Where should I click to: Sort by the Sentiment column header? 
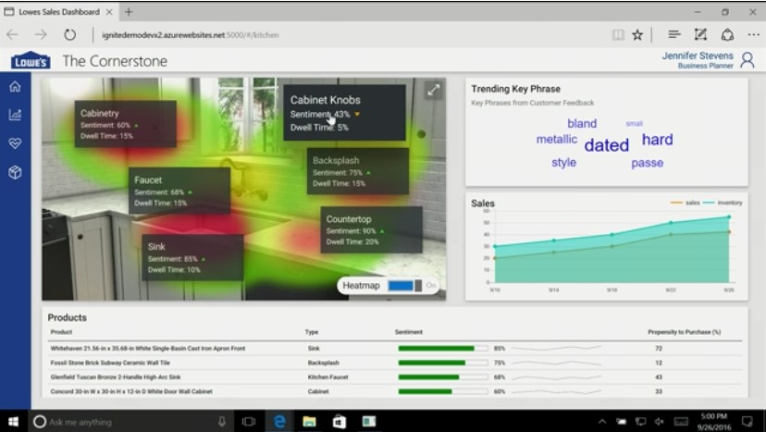[x=408, y=332]
